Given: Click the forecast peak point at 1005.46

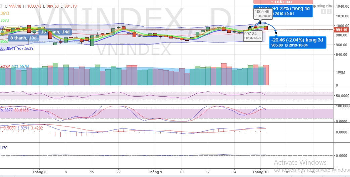Looking at the screenshot, I should (260, 23).
